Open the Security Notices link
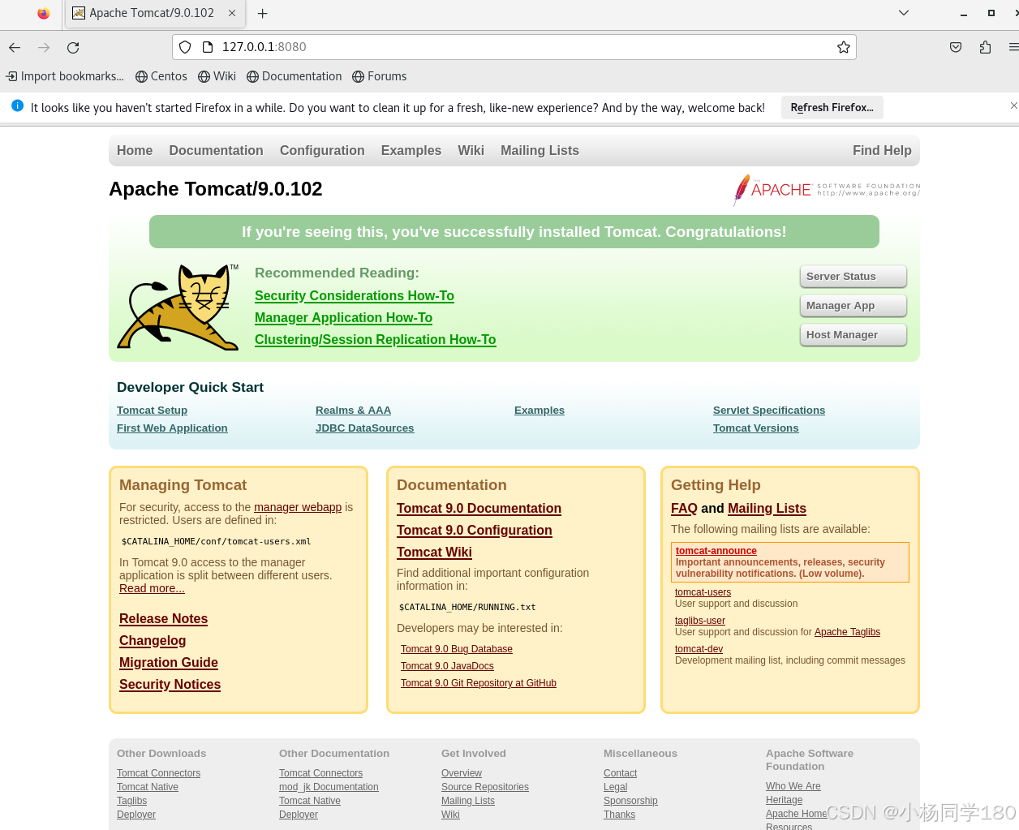 click(x=170, y=685)
